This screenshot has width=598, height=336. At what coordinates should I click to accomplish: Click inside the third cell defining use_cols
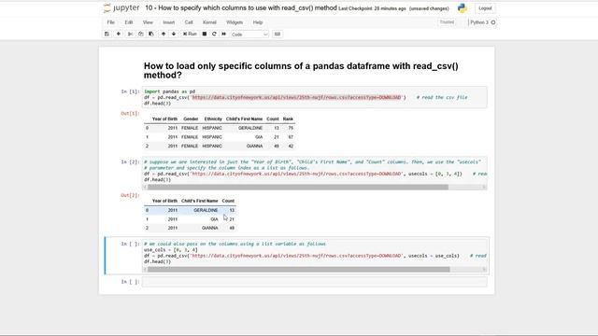(x=315, y=253)
